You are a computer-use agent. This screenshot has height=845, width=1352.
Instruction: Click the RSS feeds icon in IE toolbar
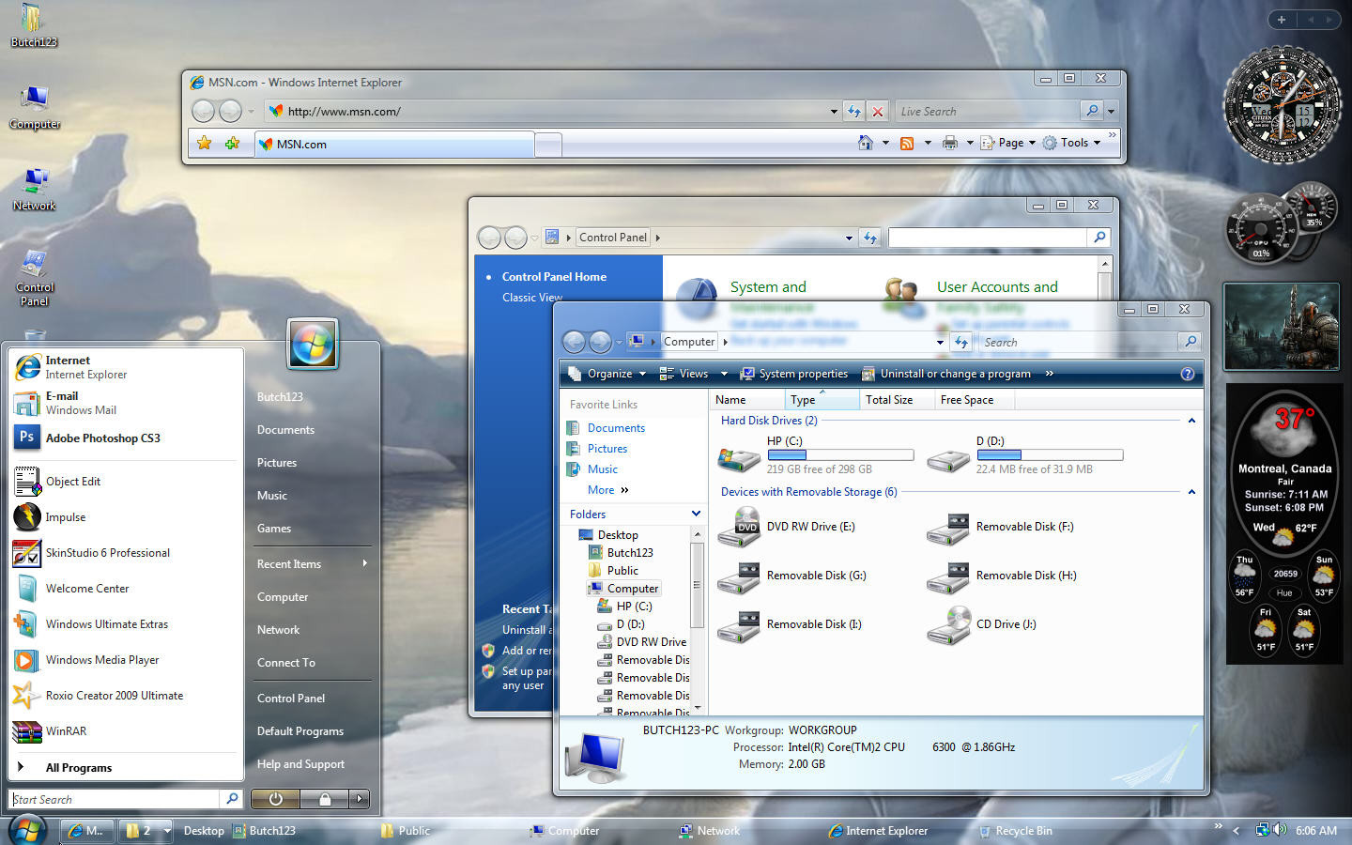[x=907, y=143]
